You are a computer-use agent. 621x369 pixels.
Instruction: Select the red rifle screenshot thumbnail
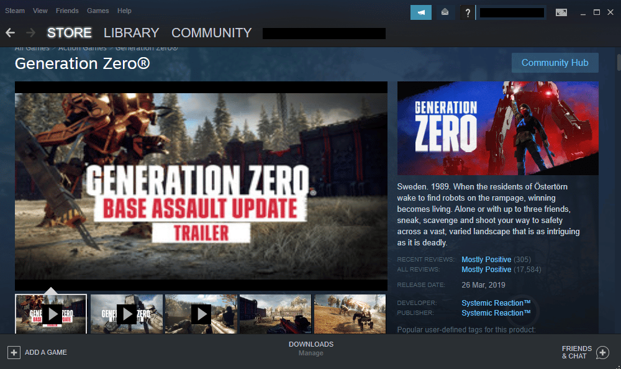pos(276,314)
